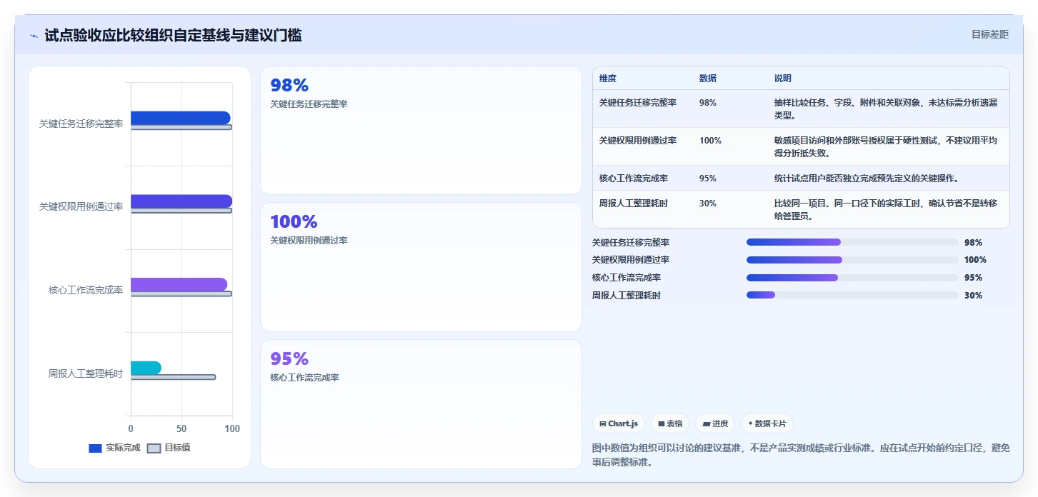Click the 周报人工整理耗时 cell in the table
The width and height of the screenshot is (1038, 497).
pyautogui.click(x=634, y=204)
